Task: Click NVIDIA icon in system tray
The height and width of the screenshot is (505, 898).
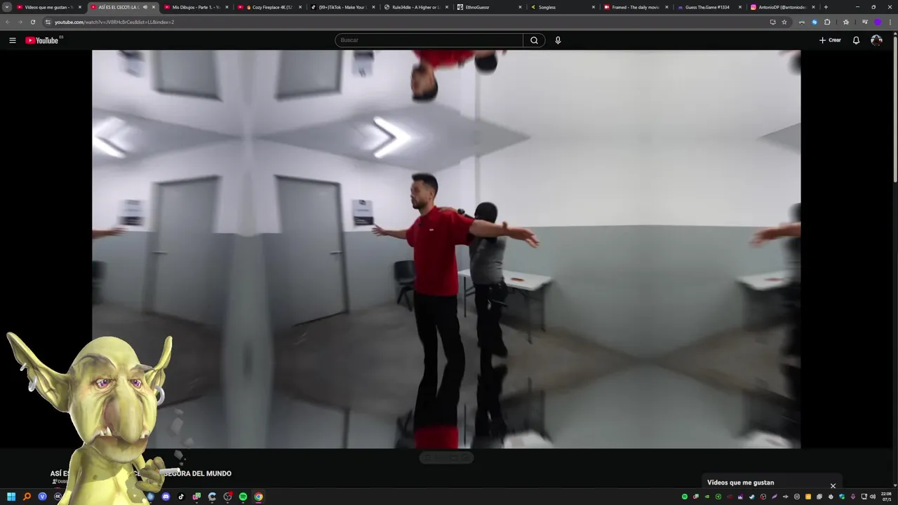Action: point(707,497)
